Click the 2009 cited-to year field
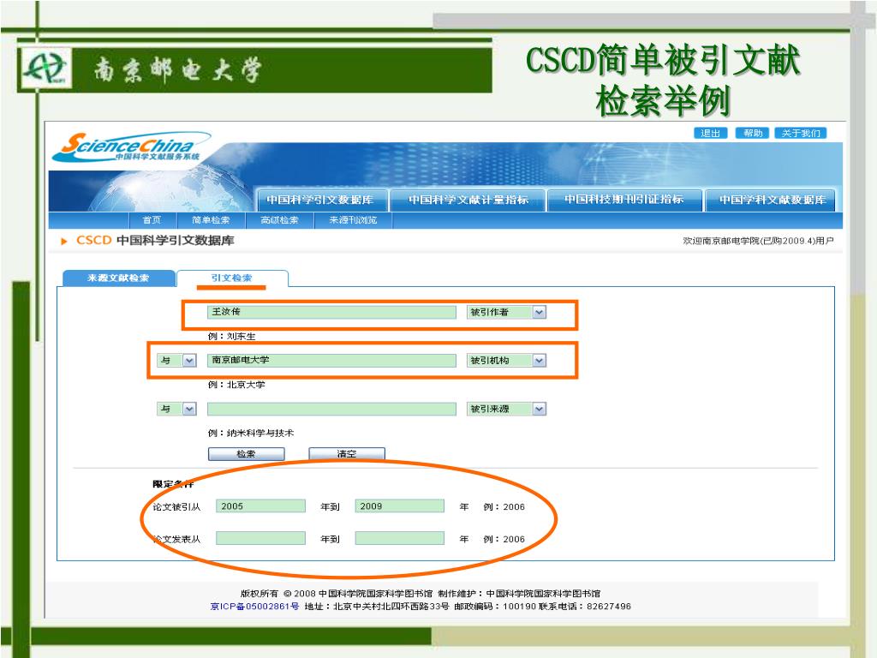The width and height of the screenshot is (877, 658). point(399,506)
